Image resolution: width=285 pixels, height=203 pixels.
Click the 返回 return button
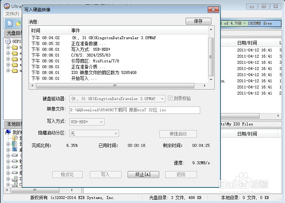181,174
